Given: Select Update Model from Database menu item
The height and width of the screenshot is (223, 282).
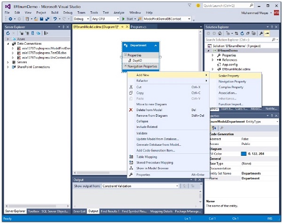Looking at the screenshot, I should pos(168,139).
